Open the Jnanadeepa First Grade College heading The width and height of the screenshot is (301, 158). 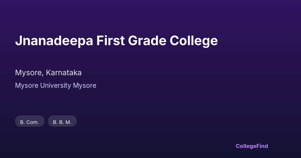click(116, 41)
